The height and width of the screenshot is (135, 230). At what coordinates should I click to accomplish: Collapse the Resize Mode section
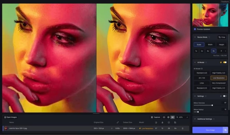(195, 37)
